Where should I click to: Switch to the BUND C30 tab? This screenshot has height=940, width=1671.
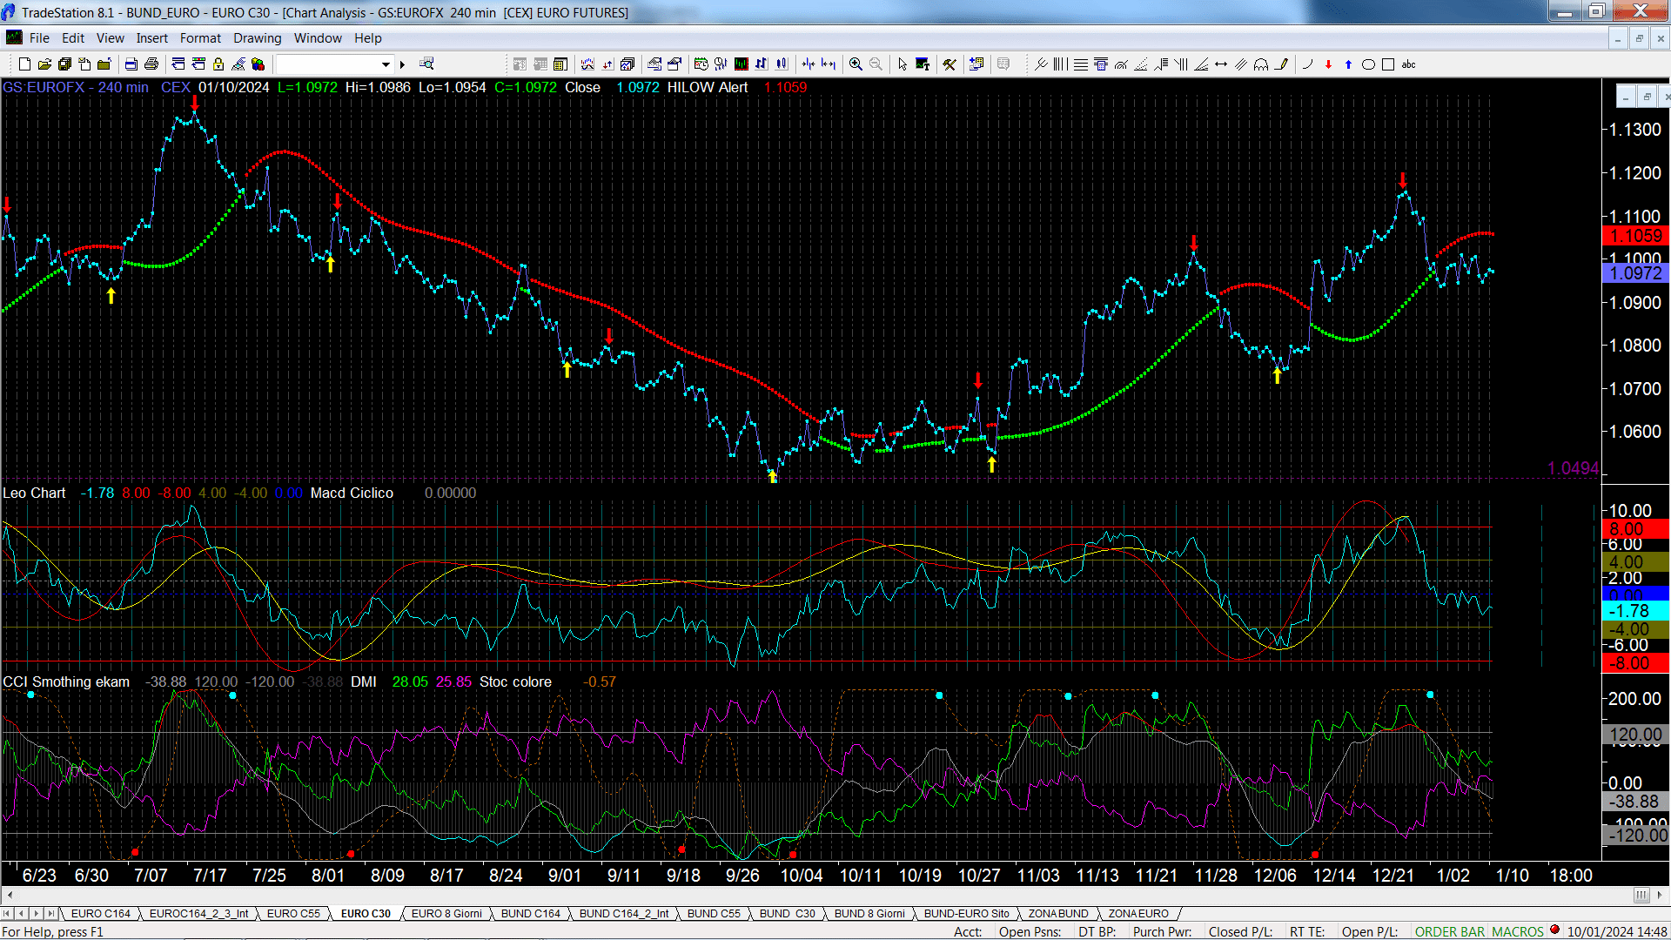pos(788,914)
